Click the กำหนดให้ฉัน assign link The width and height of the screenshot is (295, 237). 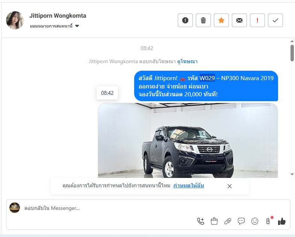tap(189, 185)
